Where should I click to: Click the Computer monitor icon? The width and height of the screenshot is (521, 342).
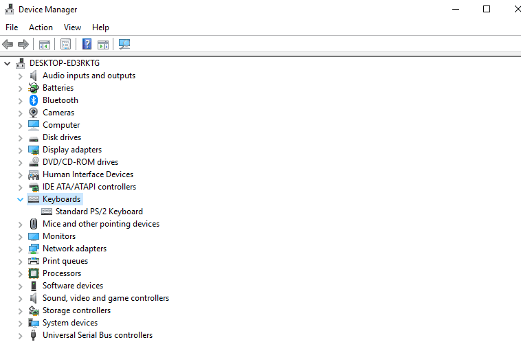[x=33, y=125]
